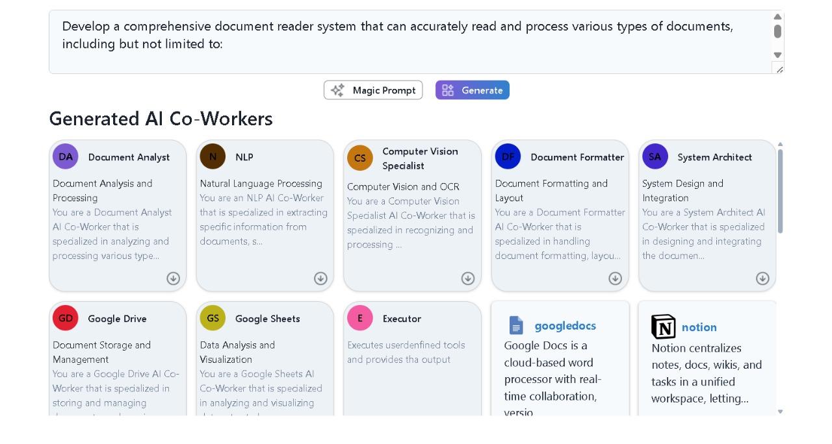Click the Document Formatter card's download arrow icon
This screenshot has height=444, width=832.
click(615, 278)
